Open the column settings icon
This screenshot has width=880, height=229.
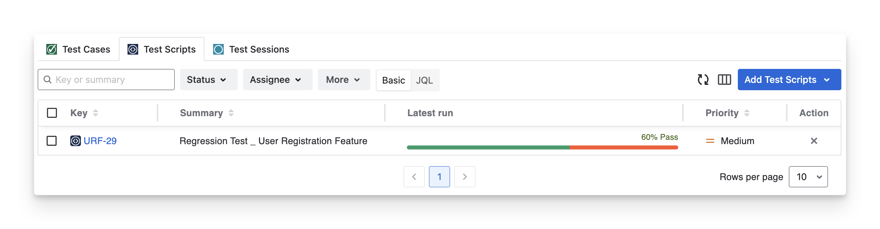click(724, 80)
